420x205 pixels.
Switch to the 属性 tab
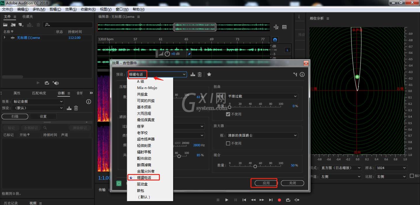pos(17,93)
